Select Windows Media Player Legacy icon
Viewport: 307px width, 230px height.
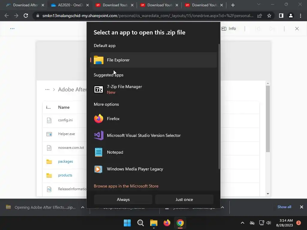click(98, 169)
